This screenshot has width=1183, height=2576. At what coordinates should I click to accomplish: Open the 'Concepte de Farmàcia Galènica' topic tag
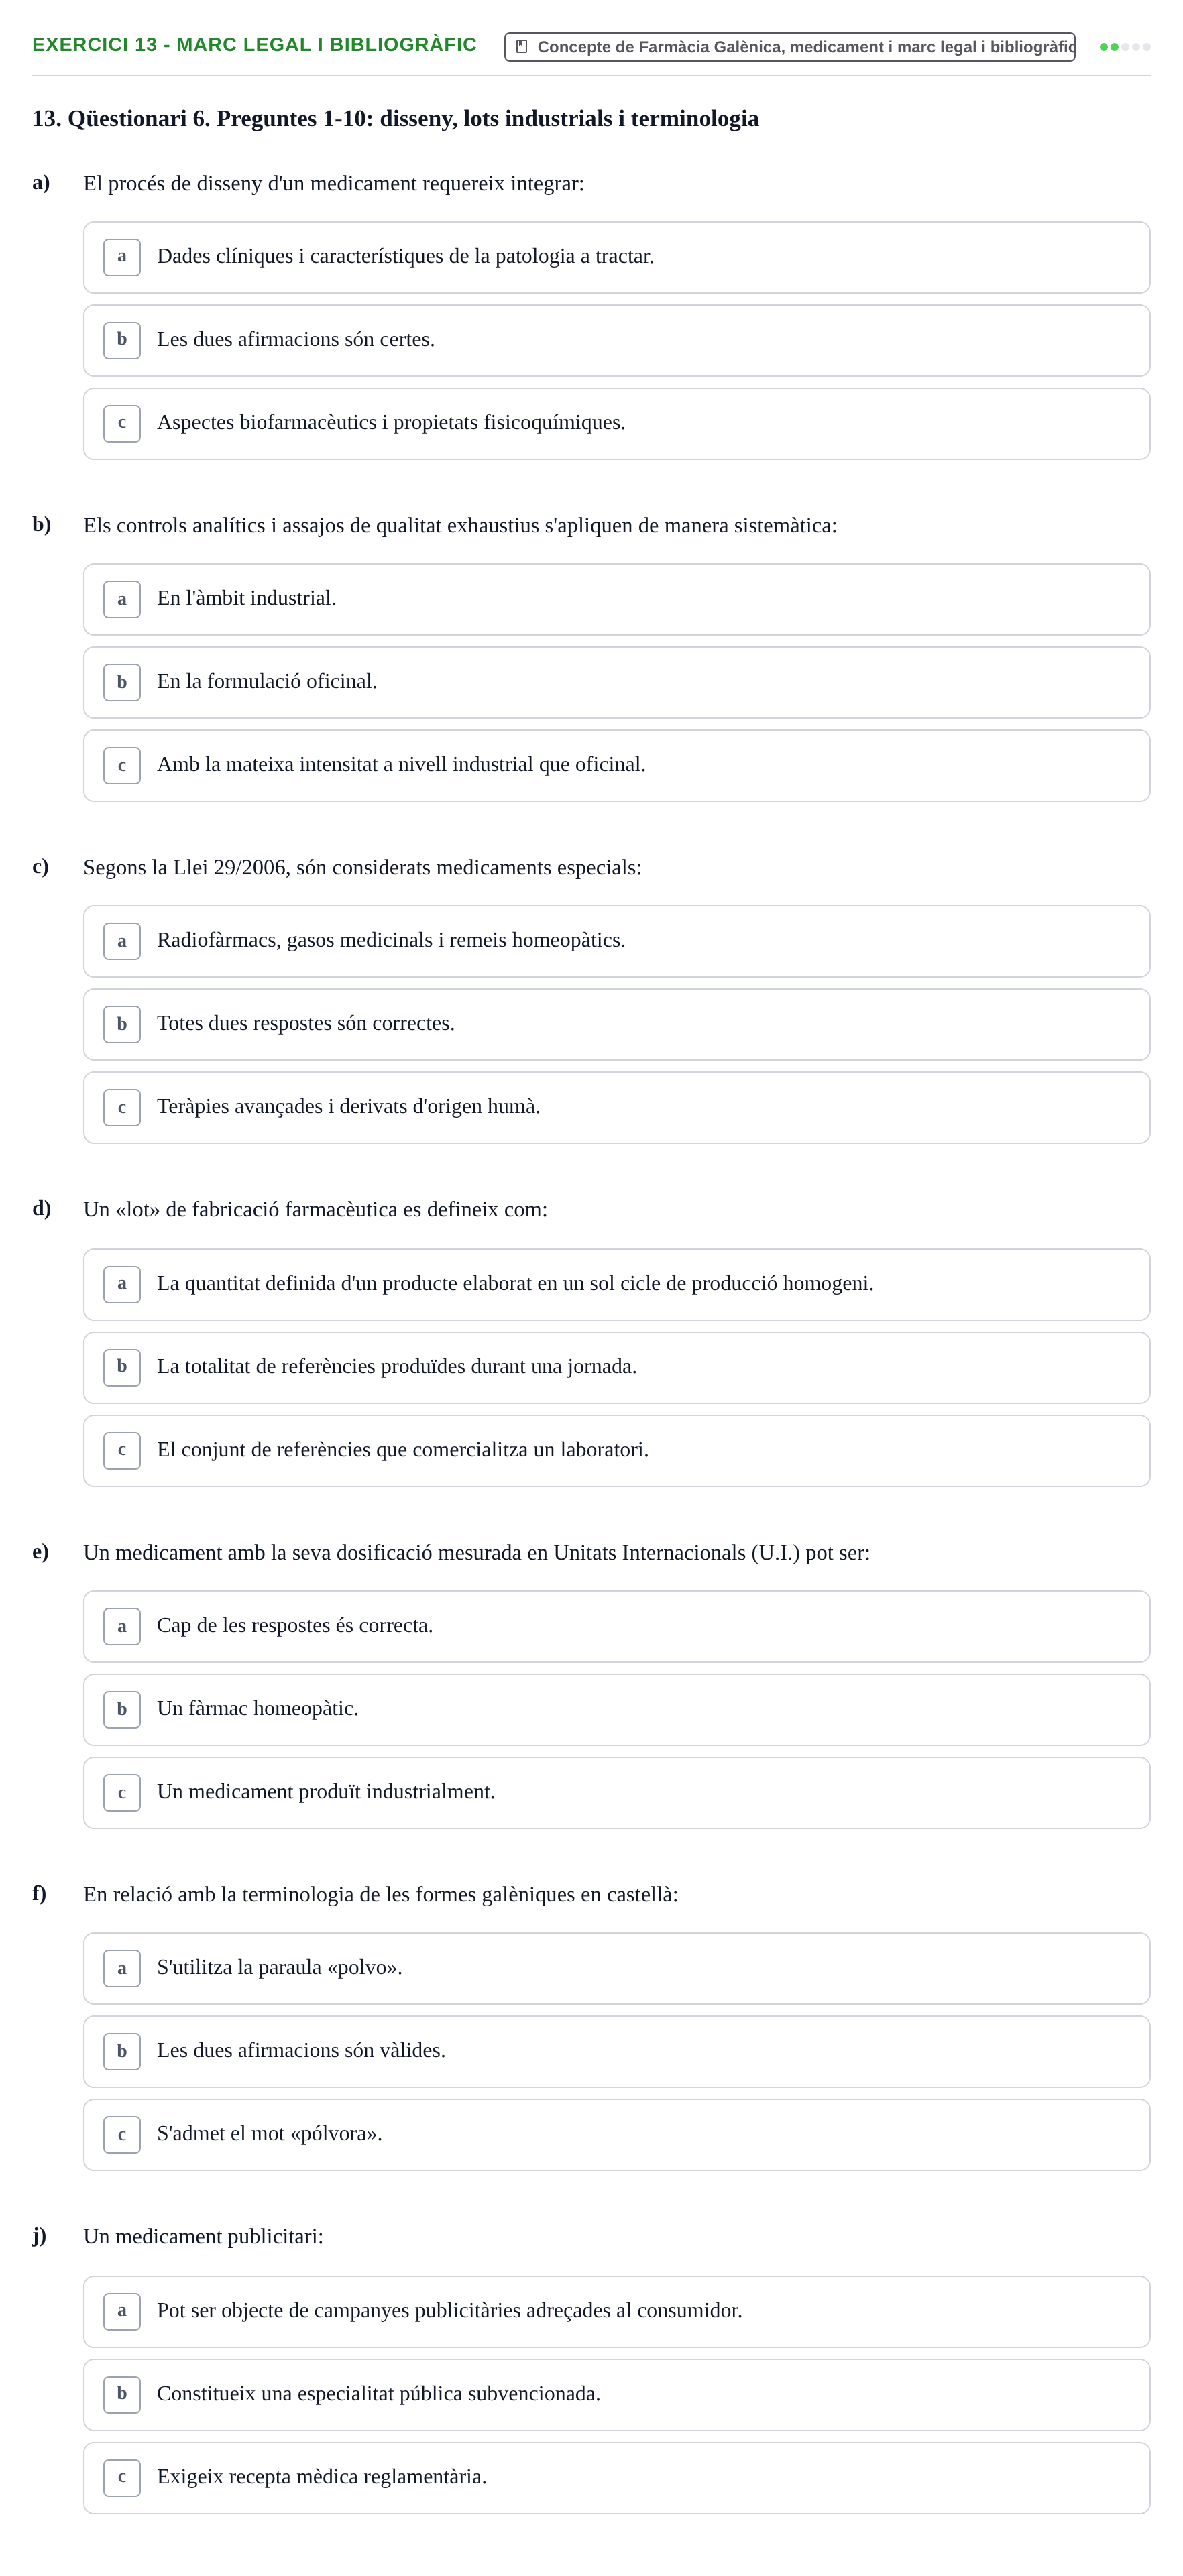pos(789,46)
